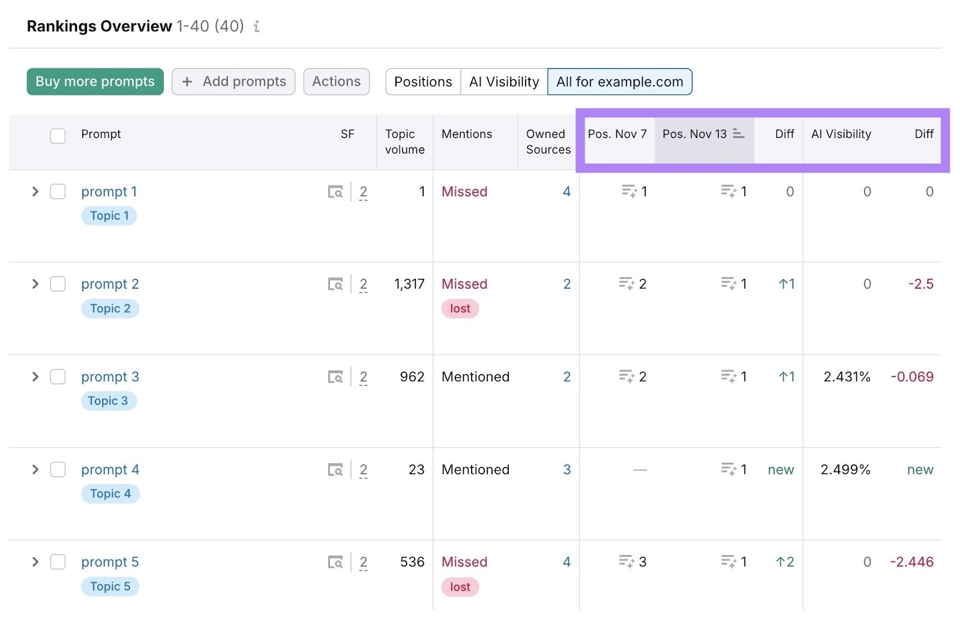Check the checkbox next to prompt 5
Screen dimensions: 960x624
click(58, 562)
